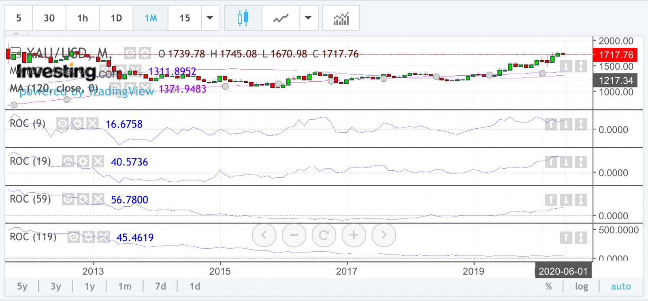
Task: Switch to the line chart style icon
Action: tap(281, 18)
